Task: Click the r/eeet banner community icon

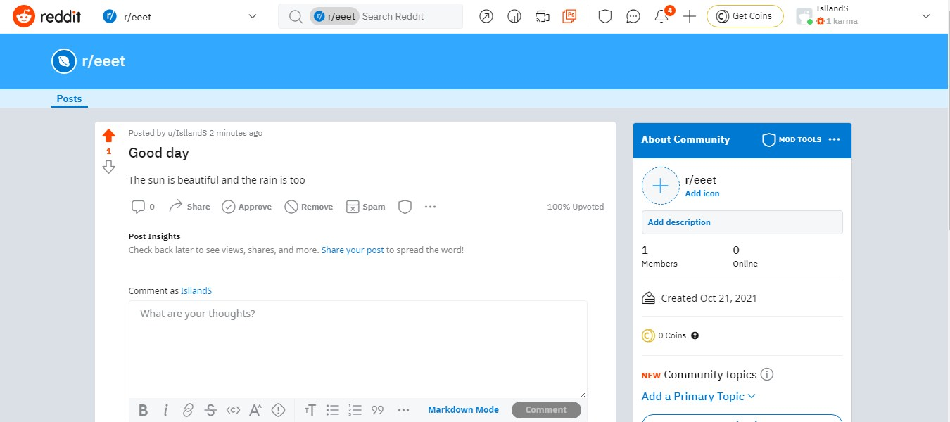Action: coord(64,61)
